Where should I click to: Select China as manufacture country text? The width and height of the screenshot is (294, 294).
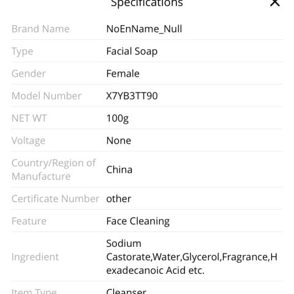pyautogui.click(x=119, y=170)
